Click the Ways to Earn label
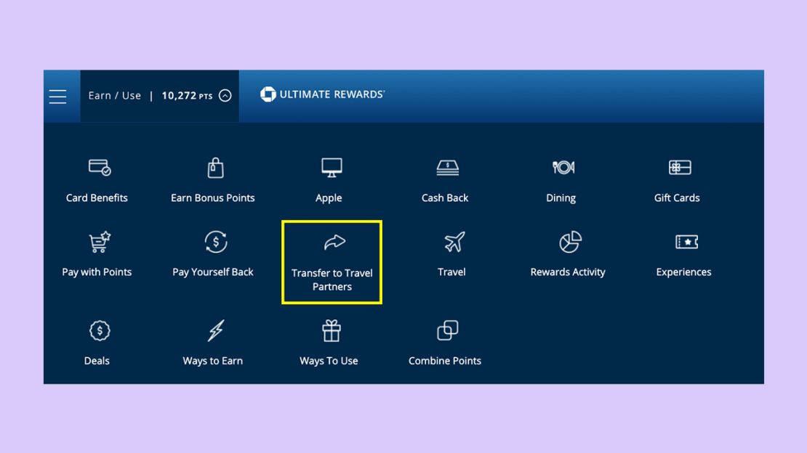807x453 pixels. point(212,361)
